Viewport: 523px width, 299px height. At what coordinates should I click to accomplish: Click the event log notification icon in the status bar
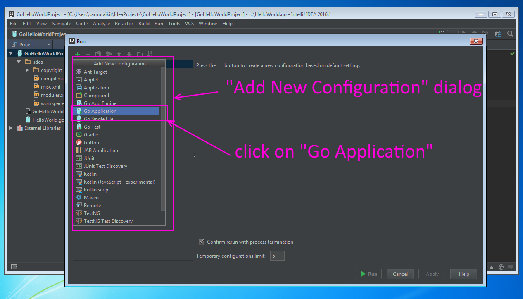511,267
